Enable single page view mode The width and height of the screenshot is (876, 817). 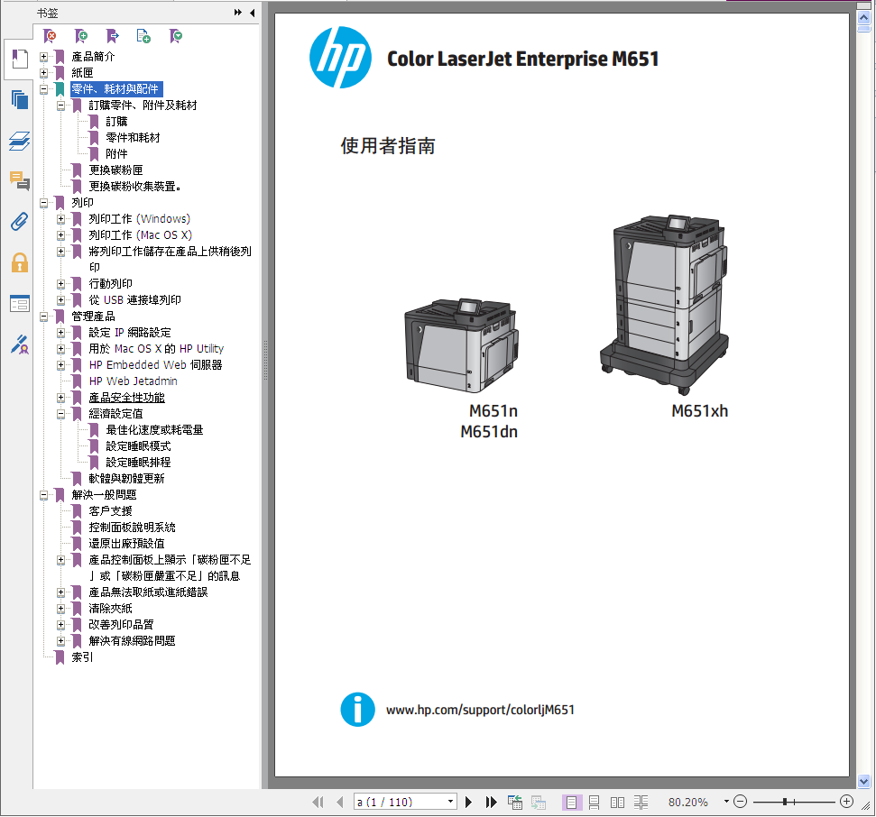pos(572,803)
